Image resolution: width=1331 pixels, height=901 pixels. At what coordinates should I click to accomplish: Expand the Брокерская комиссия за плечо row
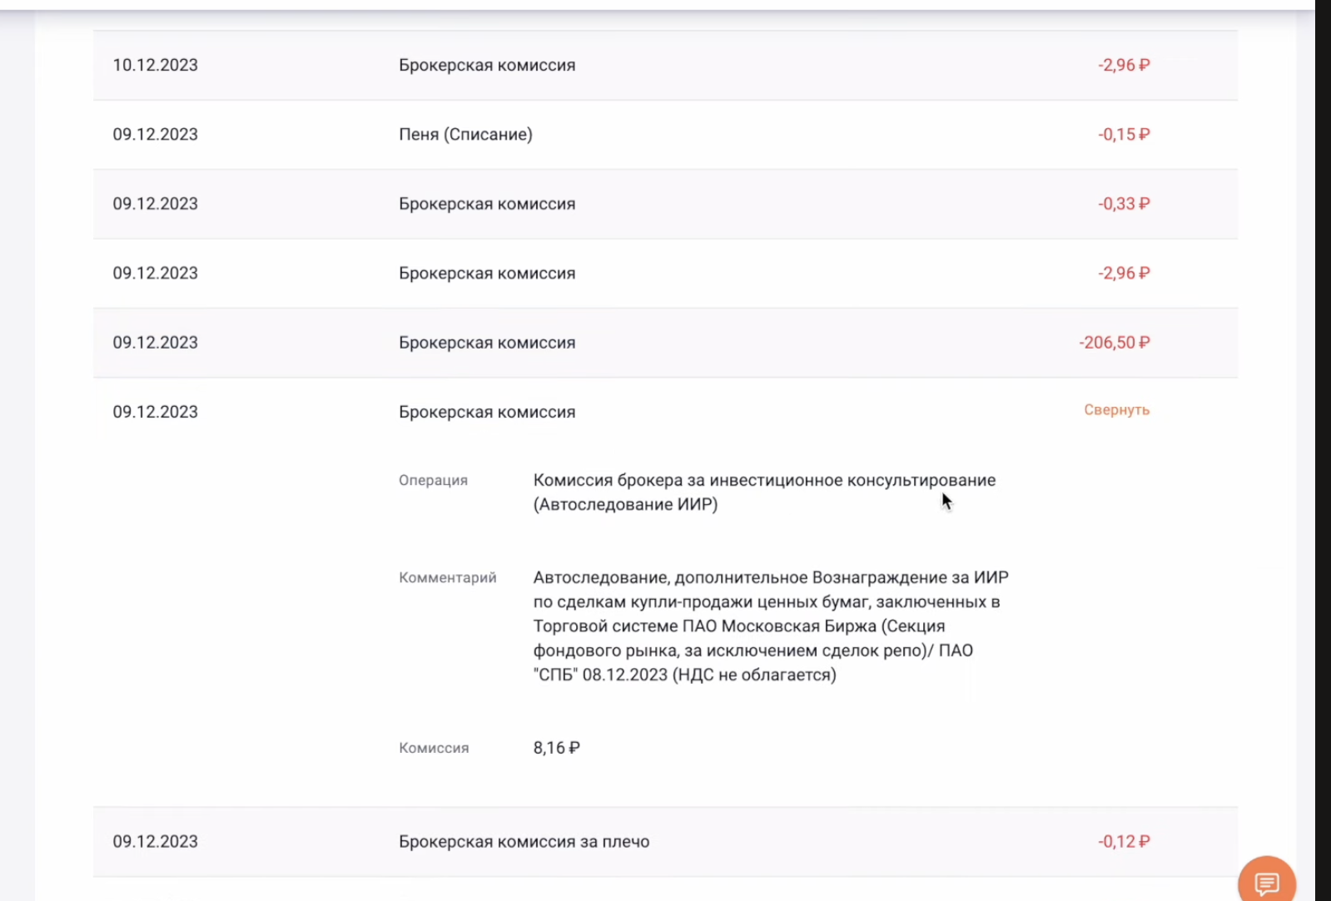524,842
